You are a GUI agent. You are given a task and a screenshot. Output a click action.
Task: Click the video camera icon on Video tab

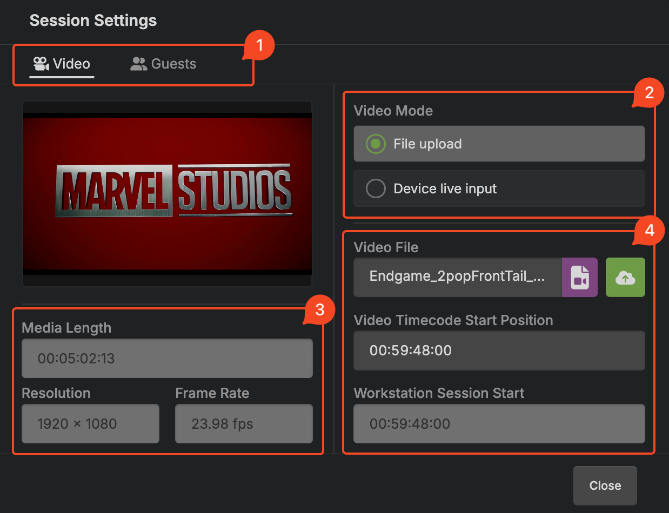point(40,63)
